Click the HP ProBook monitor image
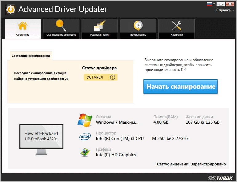 pos(42,140)
